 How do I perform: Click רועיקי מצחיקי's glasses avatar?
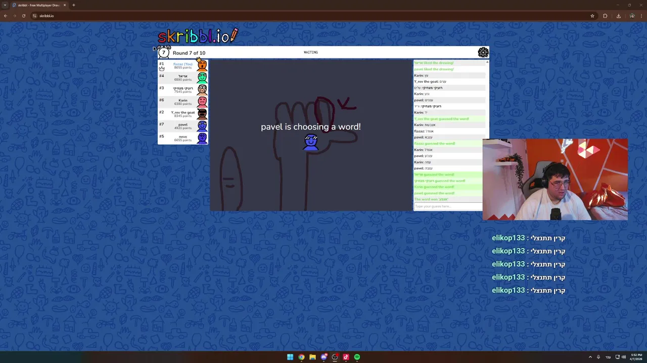point(202,89)
